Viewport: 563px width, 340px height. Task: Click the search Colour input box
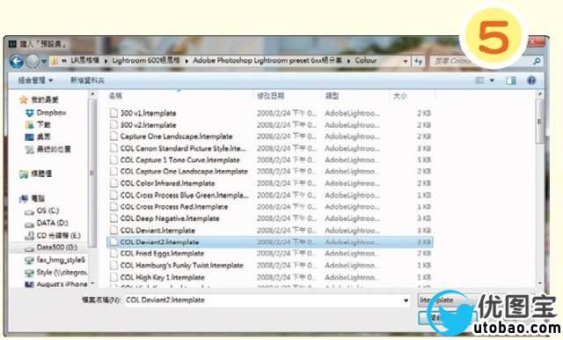[x=481, y=62]
